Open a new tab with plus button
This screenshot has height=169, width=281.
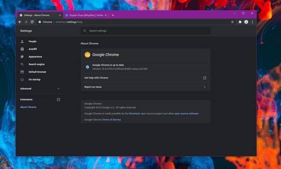coord(112,15)
